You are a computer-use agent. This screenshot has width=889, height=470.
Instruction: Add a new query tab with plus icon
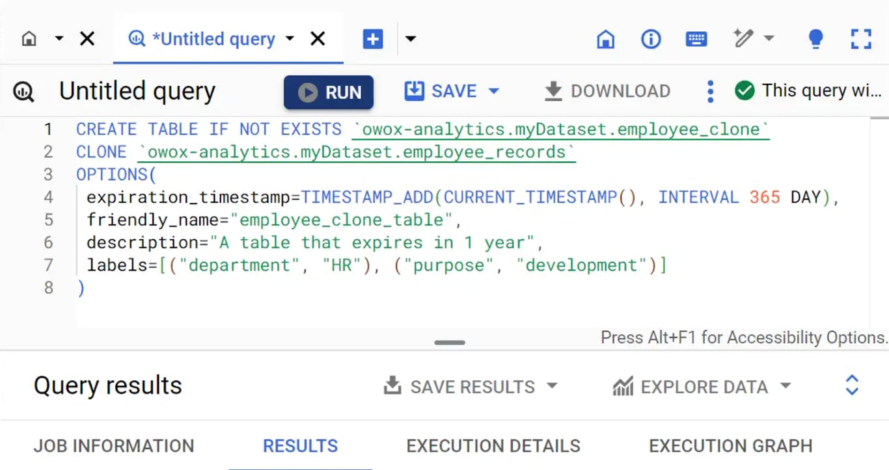(373, 39)
